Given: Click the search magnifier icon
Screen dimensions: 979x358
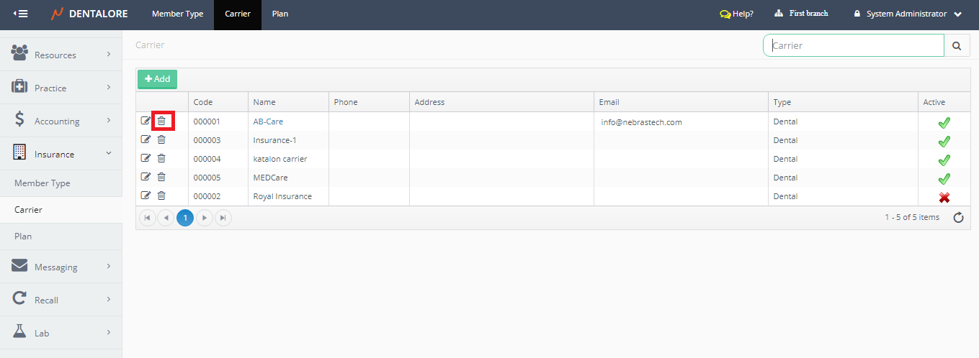Looking at the screenshot, I should [957, 45].
